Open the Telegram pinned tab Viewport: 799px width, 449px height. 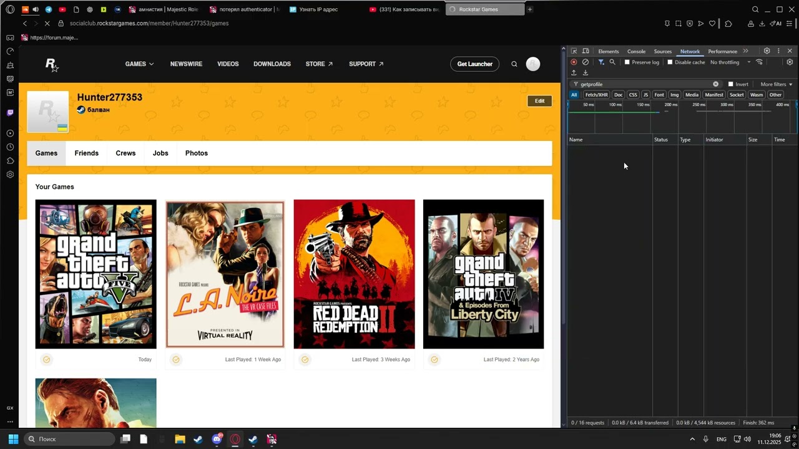tap(49, 9)
